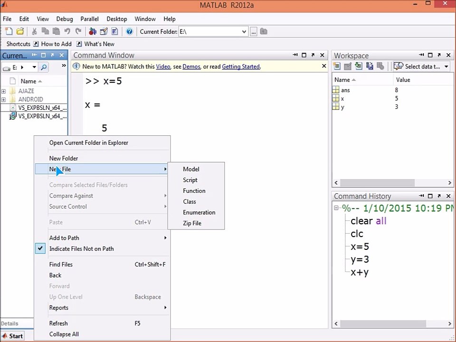
Task: Click the Cut scissors icon
Action: 34,31
